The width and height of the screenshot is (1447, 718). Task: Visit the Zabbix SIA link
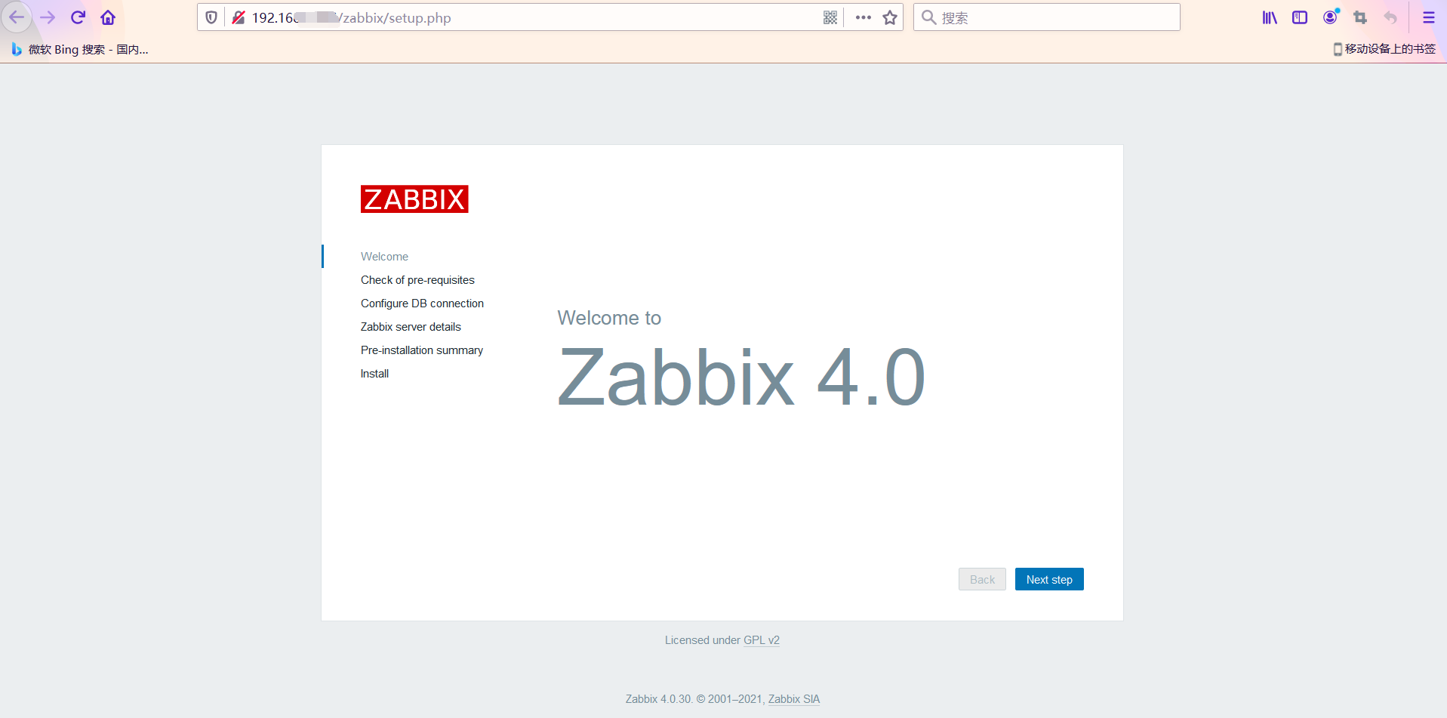(793, 699)
